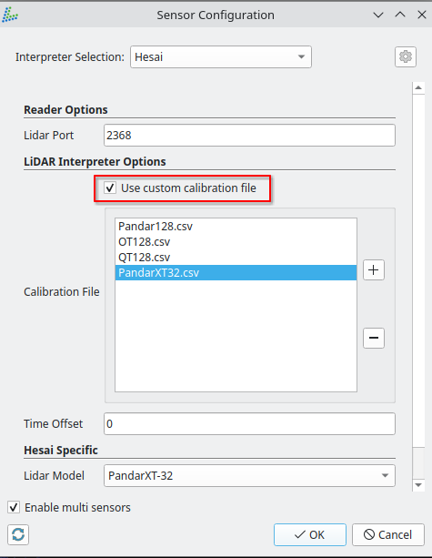Maximize dialog using the up chevron

(x=400, y=15)
